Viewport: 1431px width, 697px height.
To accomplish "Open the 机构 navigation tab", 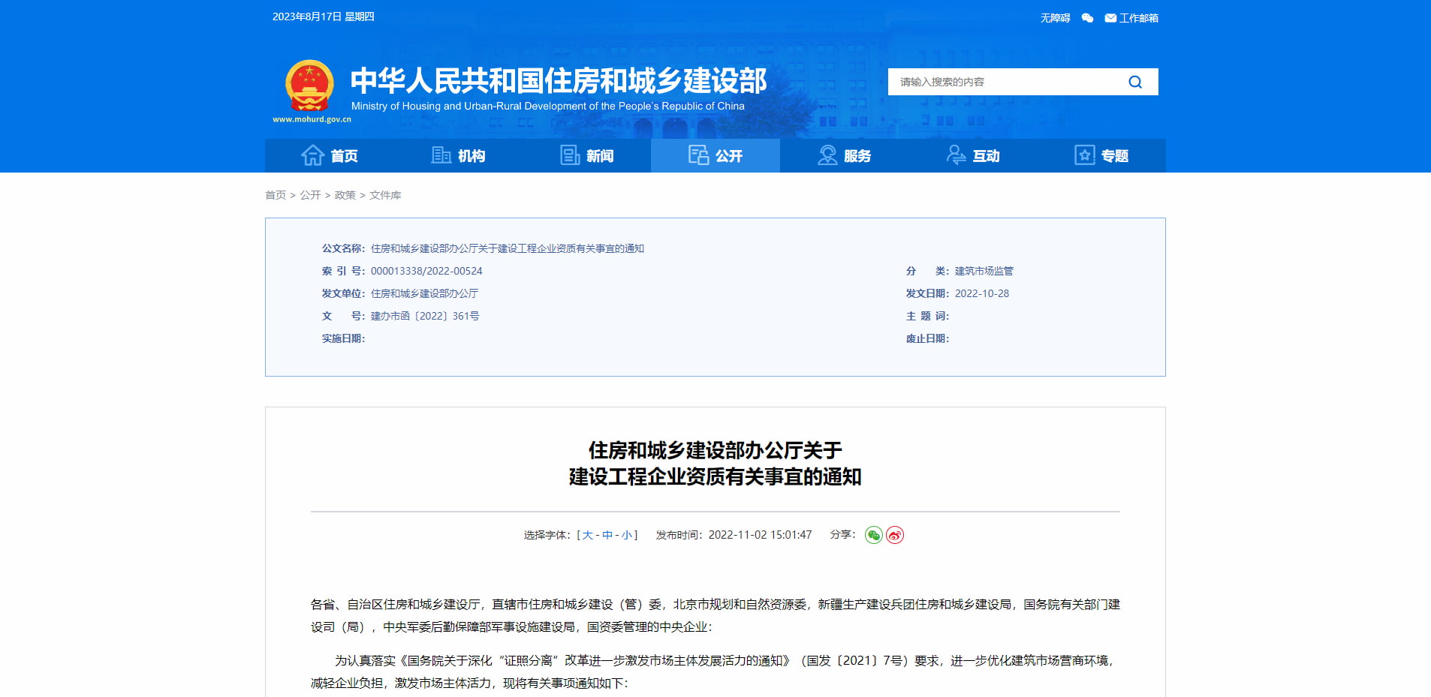I will click(458, 155).
